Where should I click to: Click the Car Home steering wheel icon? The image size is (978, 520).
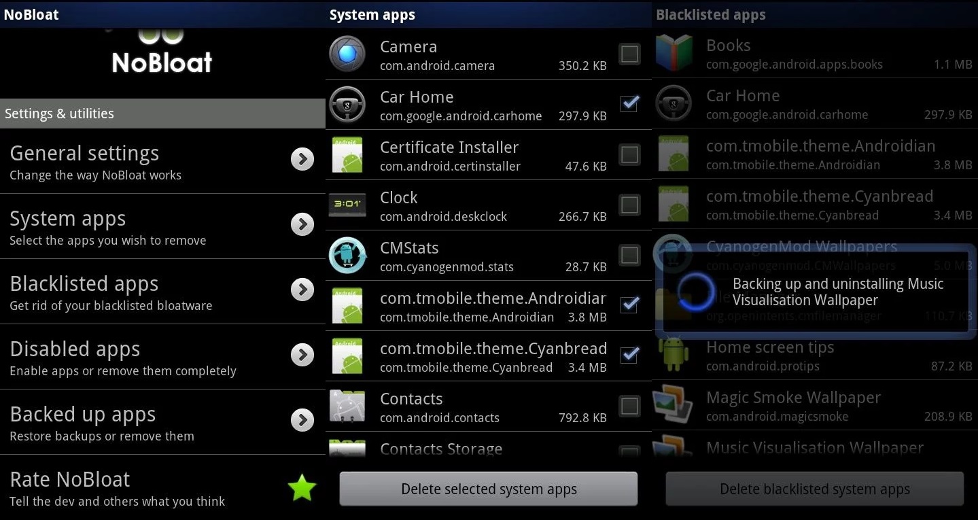(x=347, y=105)
